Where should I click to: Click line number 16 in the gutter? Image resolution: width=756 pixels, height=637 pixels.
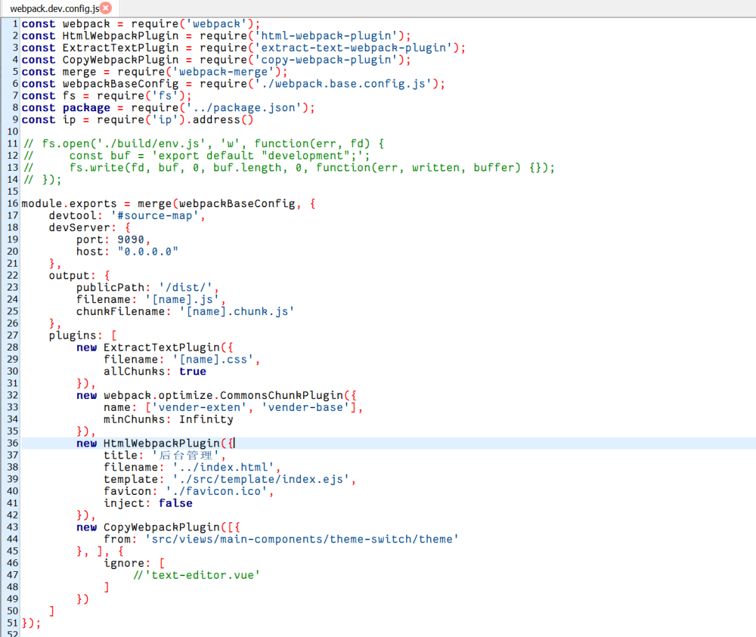(x=13, y=204)
